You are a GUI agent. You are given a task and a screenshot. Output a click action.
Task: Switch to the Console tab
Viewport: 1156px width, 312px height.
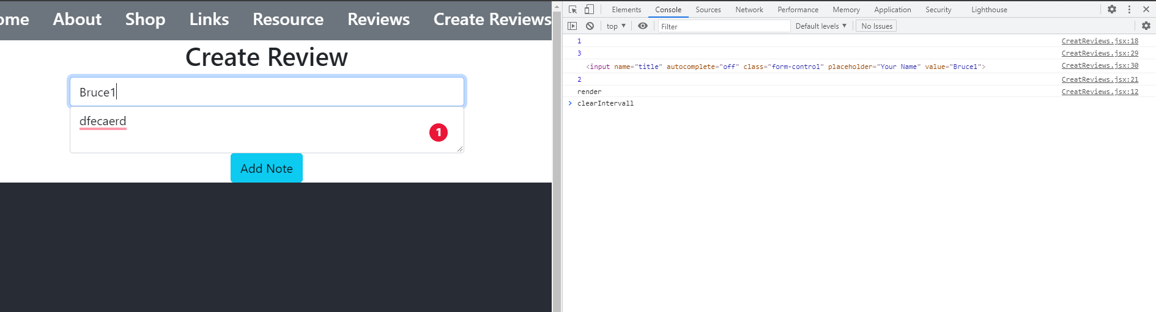click(668, 10)
